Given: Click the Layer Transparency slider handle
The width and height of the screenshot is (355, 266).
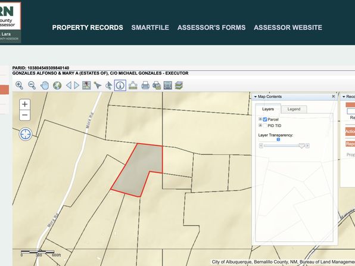Looking at the screenshot, I should click(301, 146).
